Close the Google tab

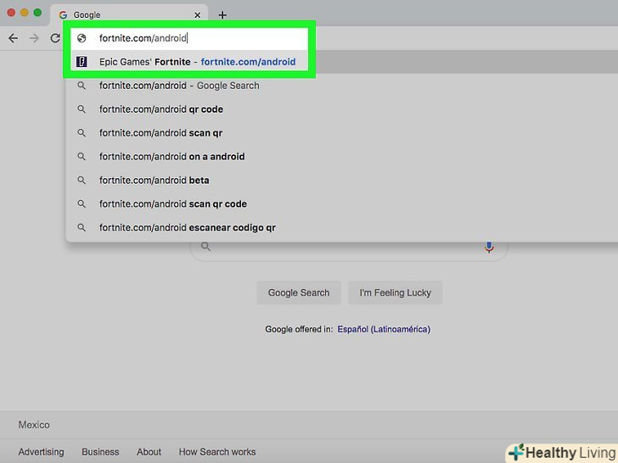coord(198,15)
